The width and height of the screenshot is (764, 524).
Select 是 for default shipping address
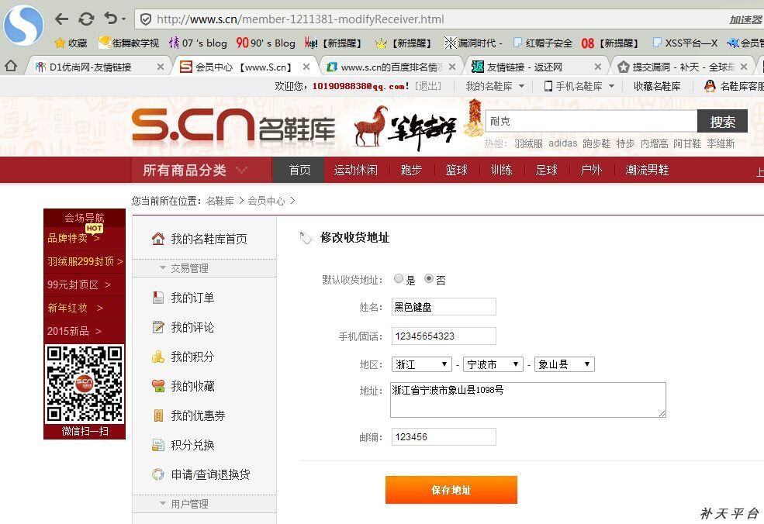click(x=399, y=278)
